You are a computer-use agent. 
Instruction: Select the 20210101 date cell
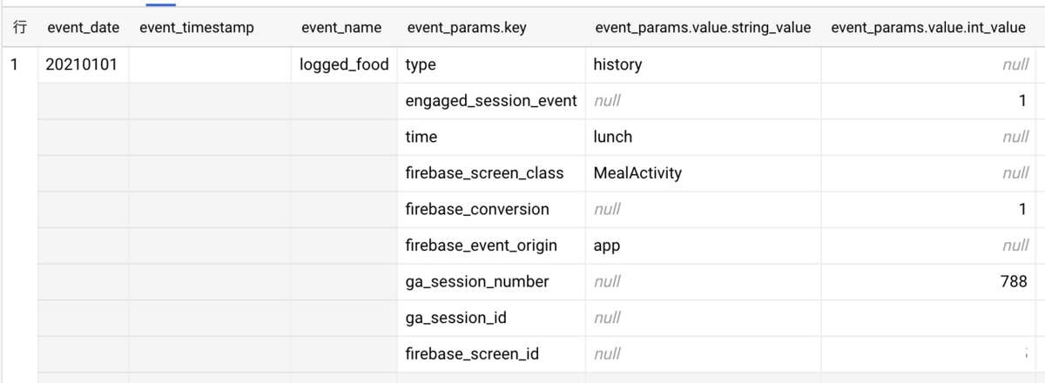click(83, 64)
